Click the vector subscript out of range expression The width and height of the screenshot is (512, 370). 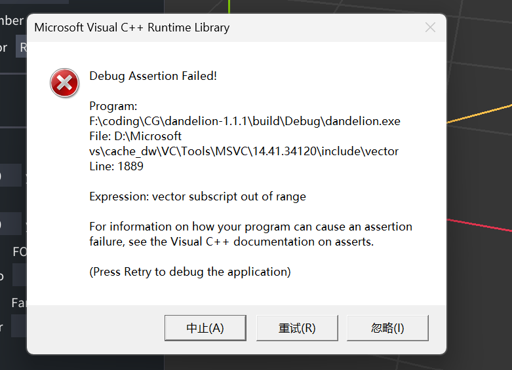(197, 196)
